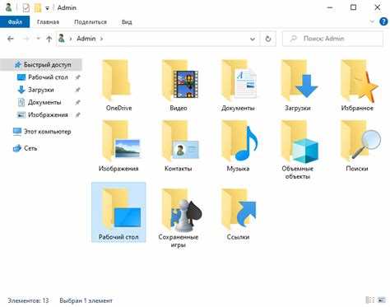Screen dimensions: 390x307
Task: Click the New folder quick access icon
Action: pos(38,7)
